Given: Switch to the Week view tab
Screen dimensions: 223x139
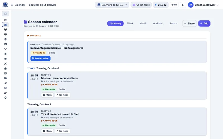Looking at the screenshot, I should click(x=130, y=23).
